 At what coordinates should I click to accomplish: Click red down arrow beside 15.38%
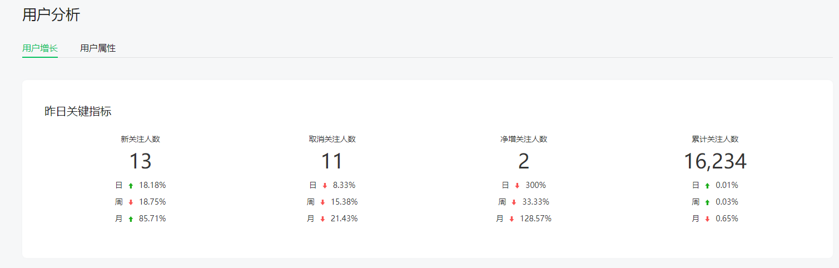(x=322, y=202)
